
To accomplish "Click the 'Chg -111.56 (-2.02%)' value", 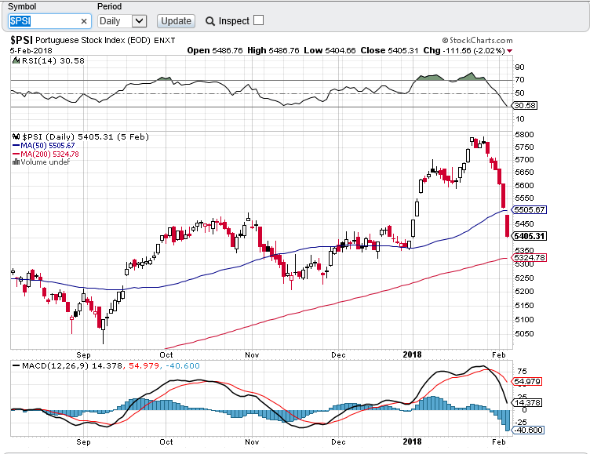I will coord(464,50).
